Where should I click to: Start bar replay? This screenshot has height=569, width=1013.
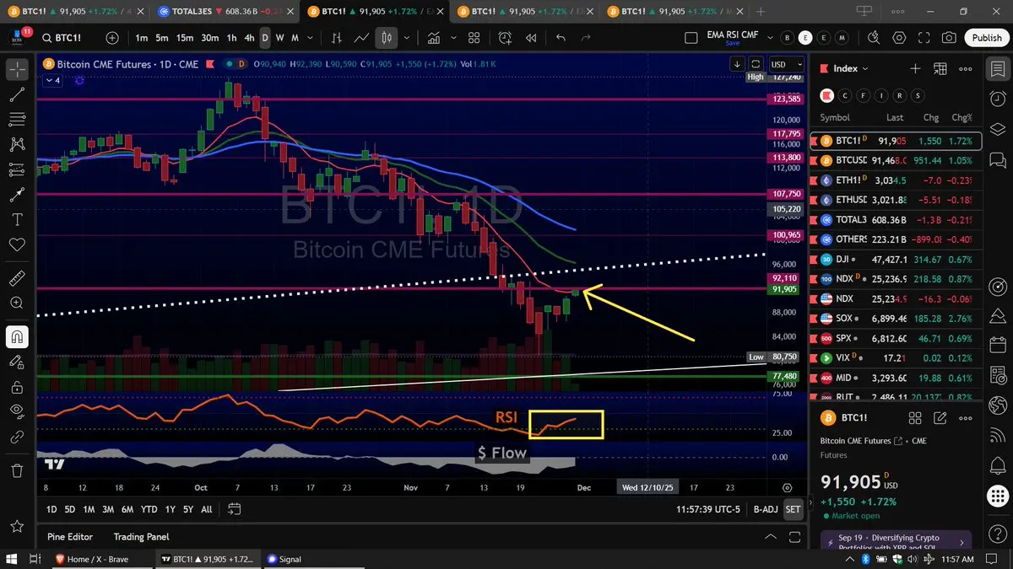532,38
